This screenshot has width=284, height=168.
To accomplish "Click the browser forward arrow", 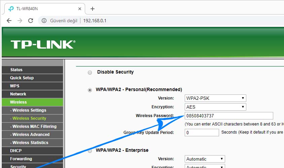I will point(20,21).
